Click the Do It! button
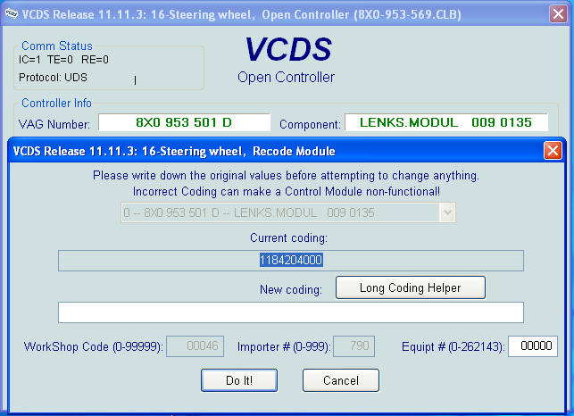 [x=239, y=380]
